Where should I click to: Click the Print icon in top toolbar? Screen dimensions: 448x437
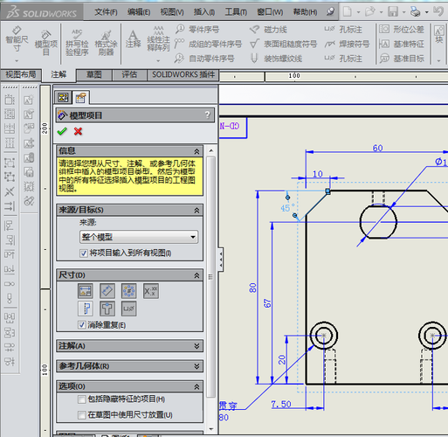416,11
